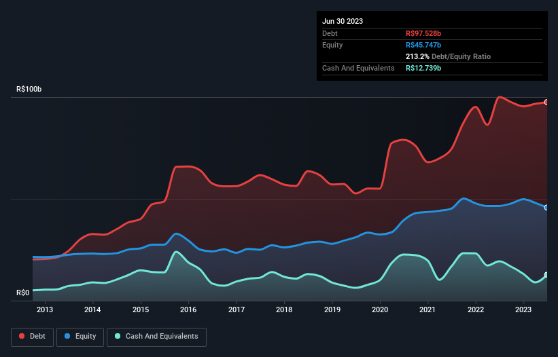
Task: Select the 2013 x-axis label
Action: click(45, 309)
